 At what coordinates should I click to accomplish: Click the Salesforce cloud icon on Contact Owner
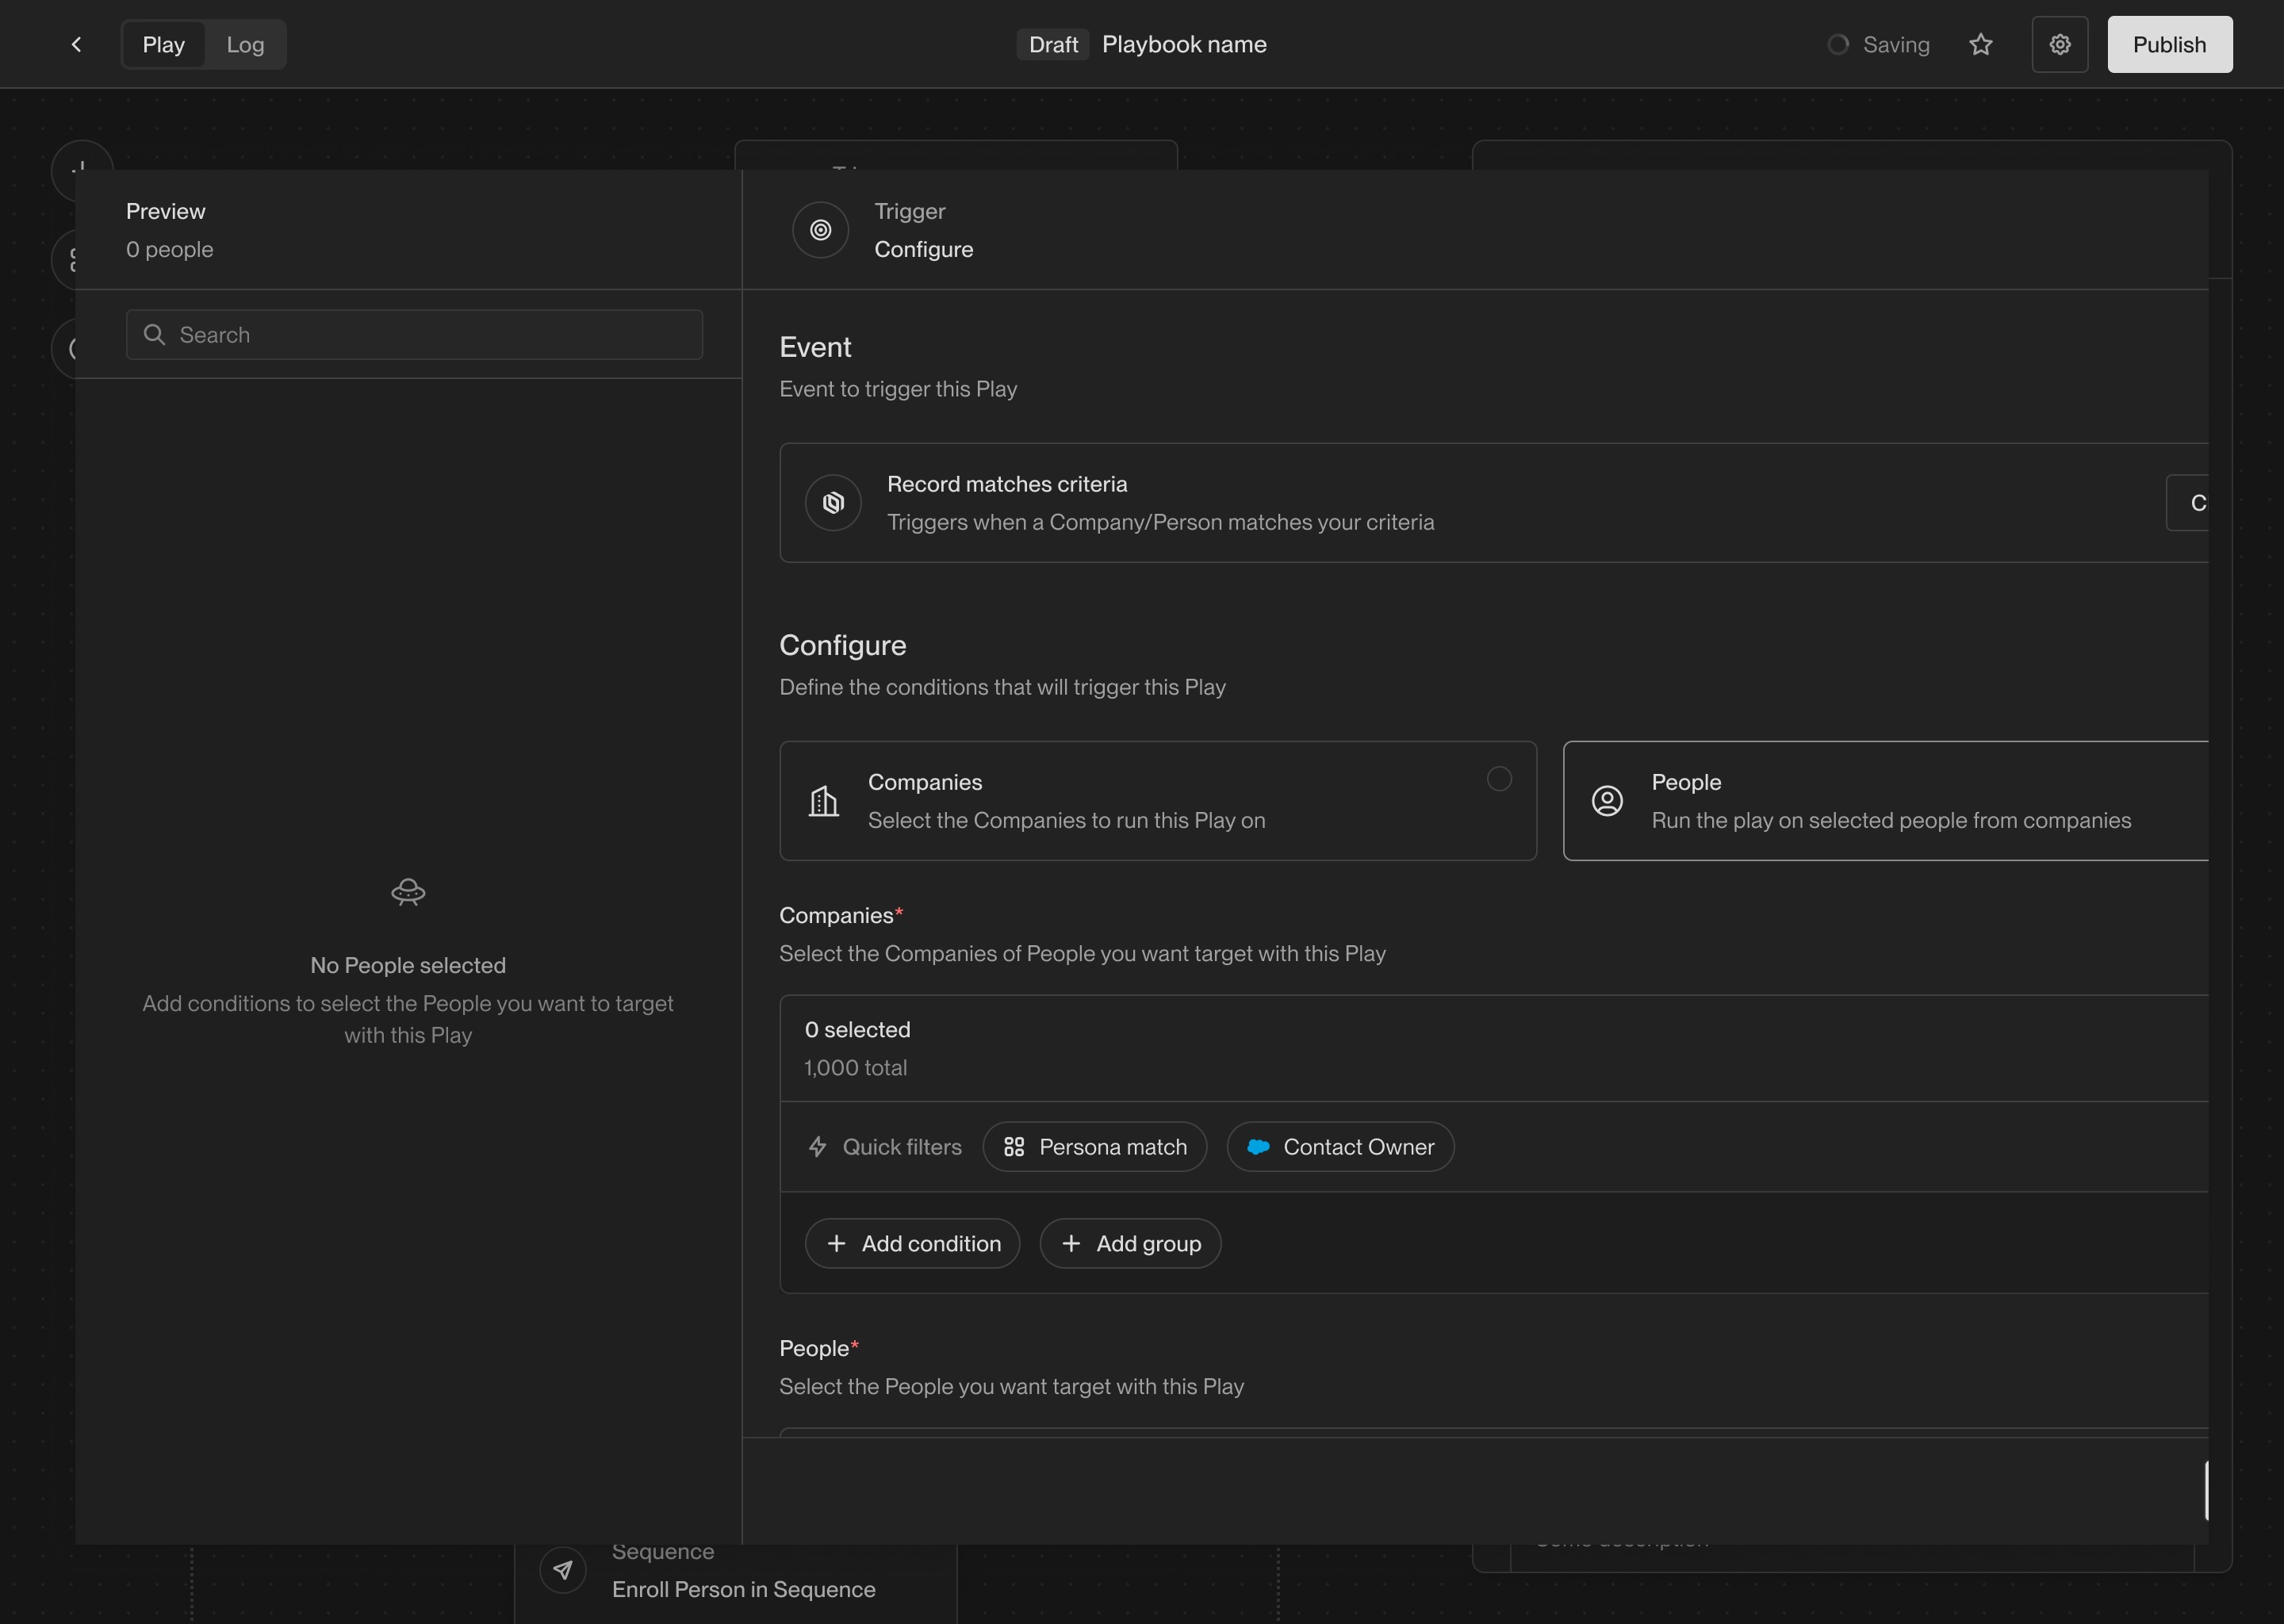(x=1258, y=1146)
